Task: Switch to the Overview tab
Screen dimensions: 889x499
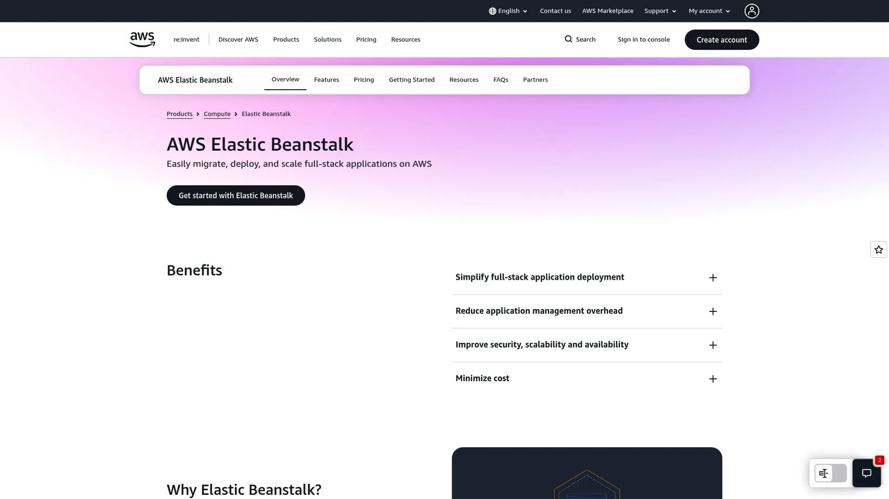Action: (285, 80)
